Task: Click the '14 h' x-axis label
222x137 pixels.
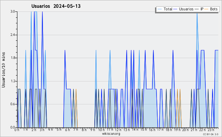Action: pyautogui.click(x=135, y=130)
